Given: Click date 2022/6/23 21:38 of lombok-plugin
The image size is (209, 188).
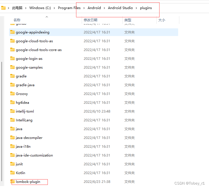Looking at the screenshot, I should click(x=97, y=181).
